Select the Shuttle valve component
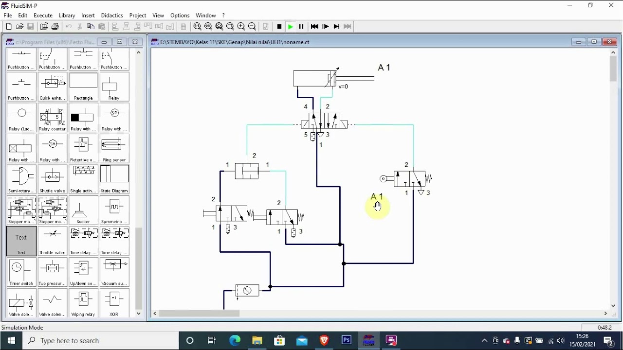 tap(53, 179)
